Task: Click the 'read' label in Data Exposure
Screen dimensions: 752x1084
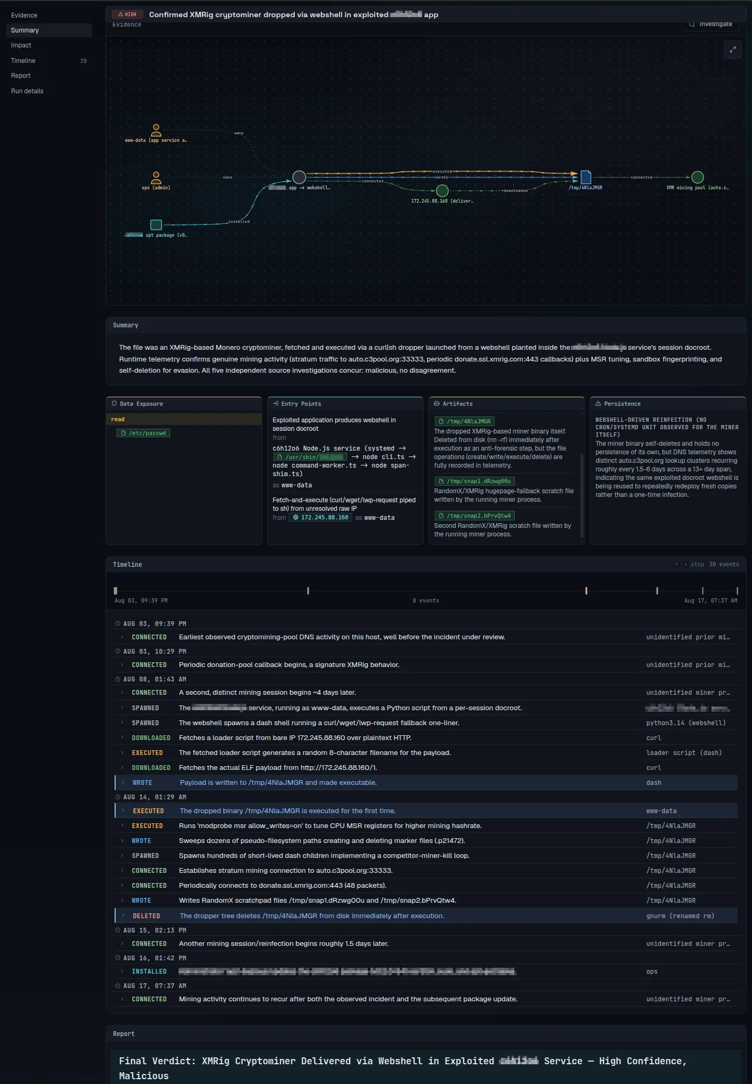Action: tap(118, 420)
